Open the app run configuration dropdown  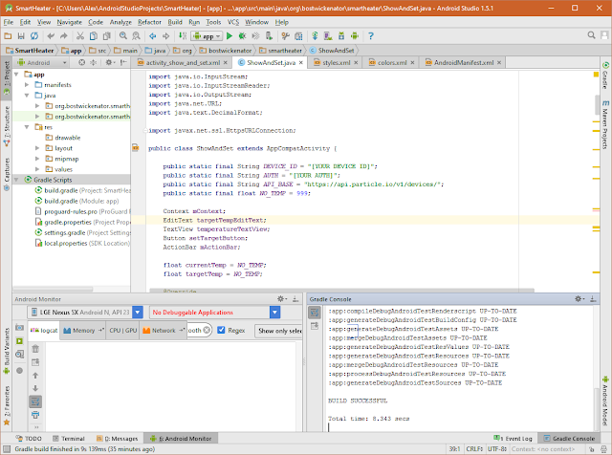[x=207, y=36]
